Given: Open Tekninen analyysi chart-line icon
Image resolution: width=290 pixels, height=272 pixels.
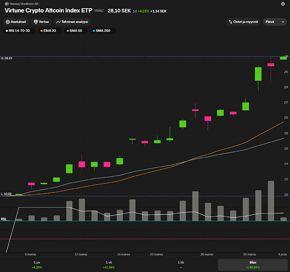Looking at the screenshot, I should [x=59, y=22].
